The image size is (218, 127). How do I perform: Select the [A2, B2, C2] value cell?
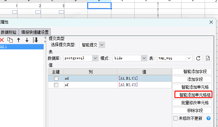tap(145, 85)
